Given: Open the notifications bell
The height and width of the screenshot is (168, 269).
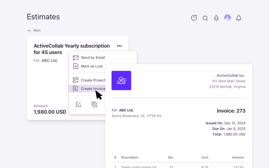Looking at the screenshot, I should coord(239,18).
